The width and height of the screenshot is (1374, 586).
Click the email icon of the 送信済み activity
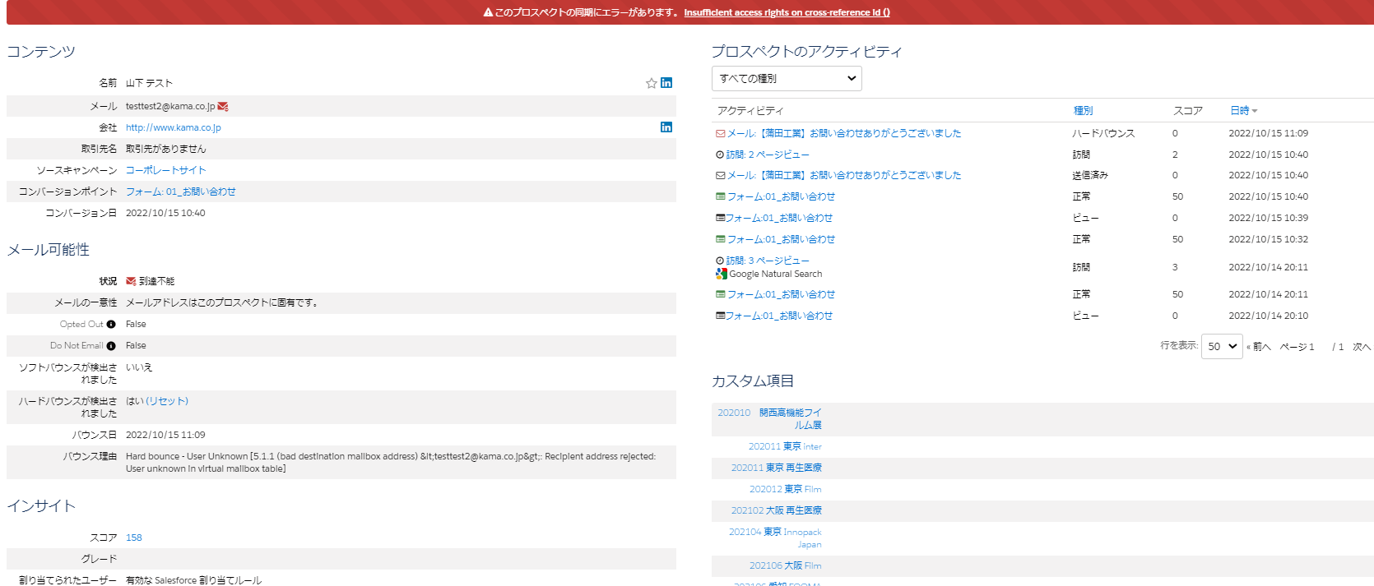[721, 175]
